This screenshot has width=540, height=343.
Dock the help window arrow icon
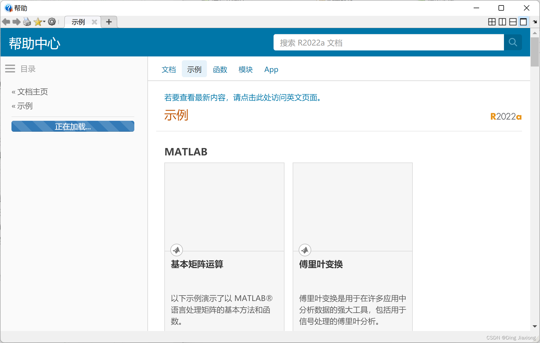pyautogui.click(x=535, y=22)
